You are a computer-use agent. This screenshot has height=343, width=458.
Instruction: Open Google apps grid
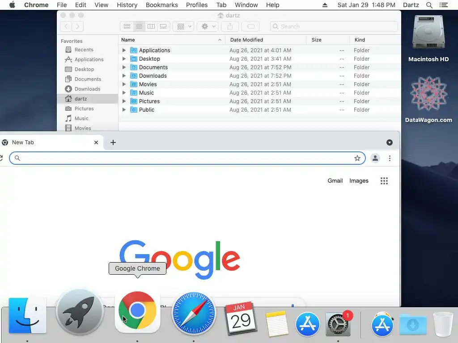384,181
